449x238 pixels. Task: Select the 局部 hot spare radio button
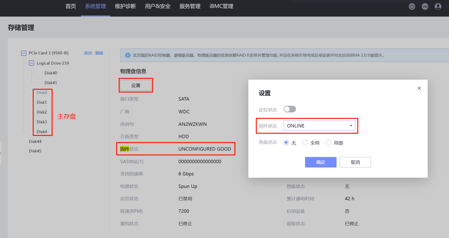[329, 143]
